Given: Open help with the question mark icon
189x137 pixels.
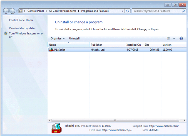Looking at the screenshot, I should coord(181,38).
